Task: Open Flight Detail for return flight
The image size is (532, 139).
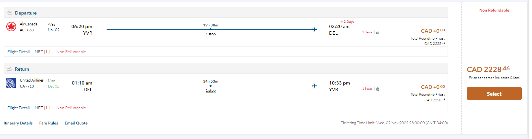Action: 19,108
